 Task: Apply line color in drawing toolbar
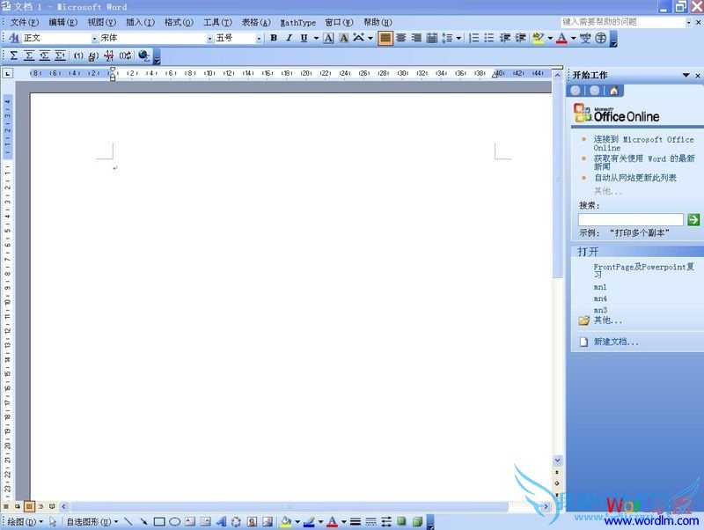309,521
